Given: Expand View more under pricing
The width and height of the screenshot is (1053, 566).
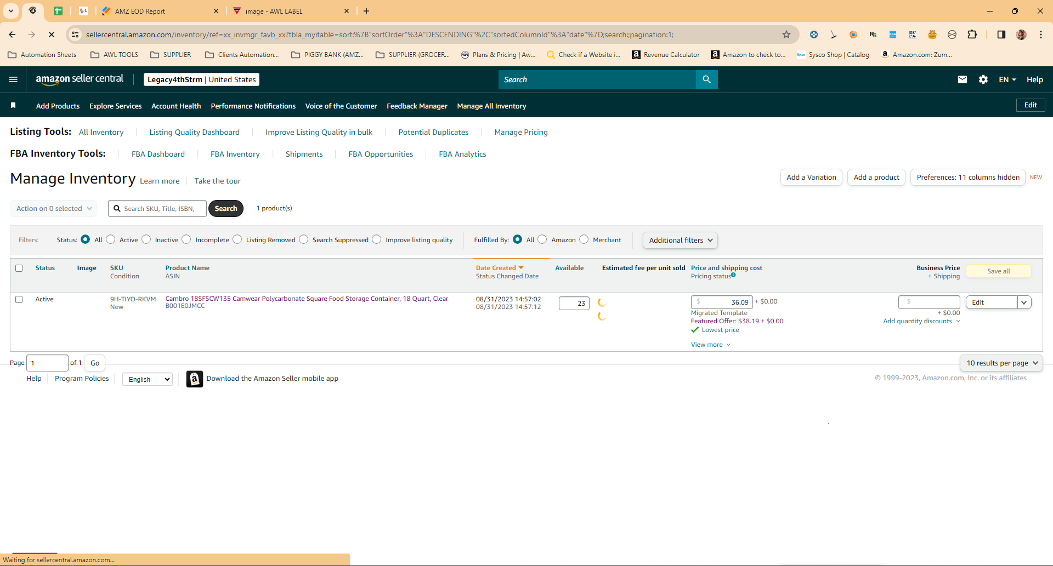Looking at the screenshot, I should [711, 345].
